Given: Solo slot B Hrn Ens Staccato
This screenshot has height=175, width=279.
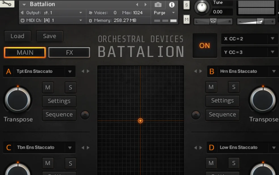Looking at the screenshot, I should point(234,87).
